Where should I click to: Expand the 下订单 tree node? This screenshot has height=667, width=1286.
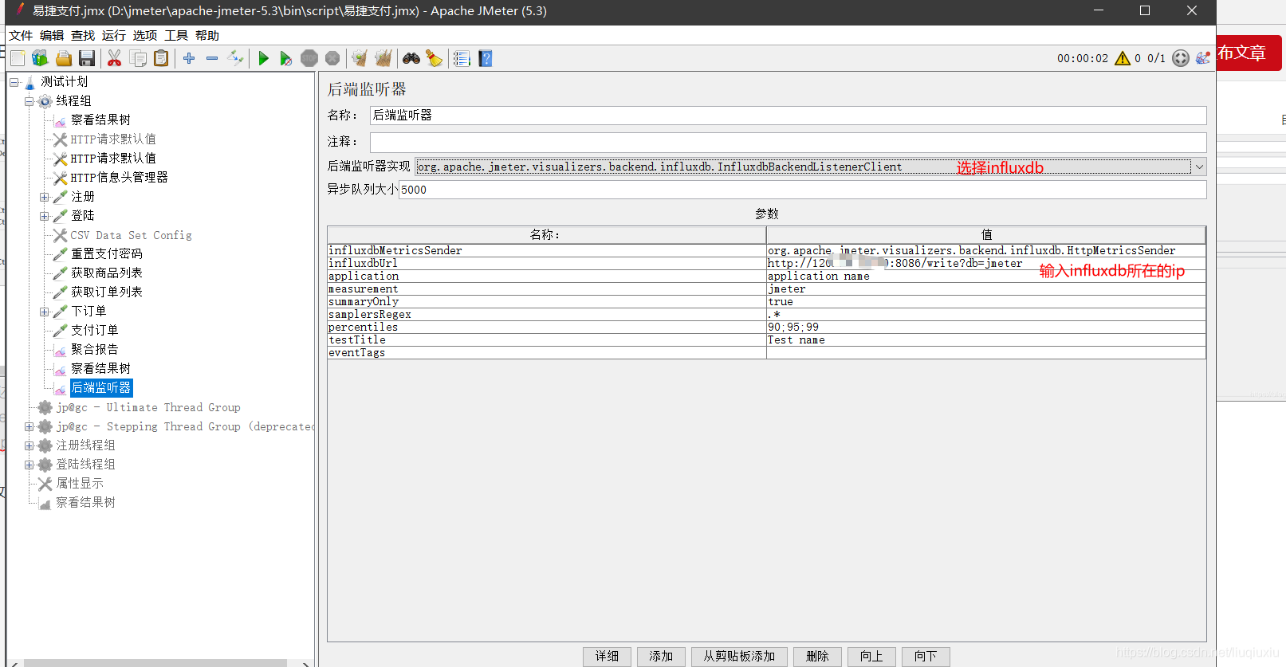(x=45, y=312)
